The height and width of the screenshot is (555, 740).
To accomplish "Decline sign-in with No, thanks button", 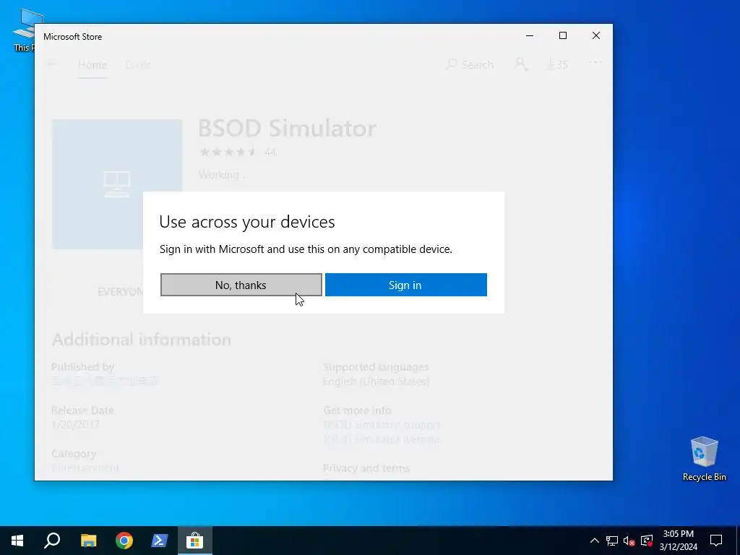I will point(241,285).
